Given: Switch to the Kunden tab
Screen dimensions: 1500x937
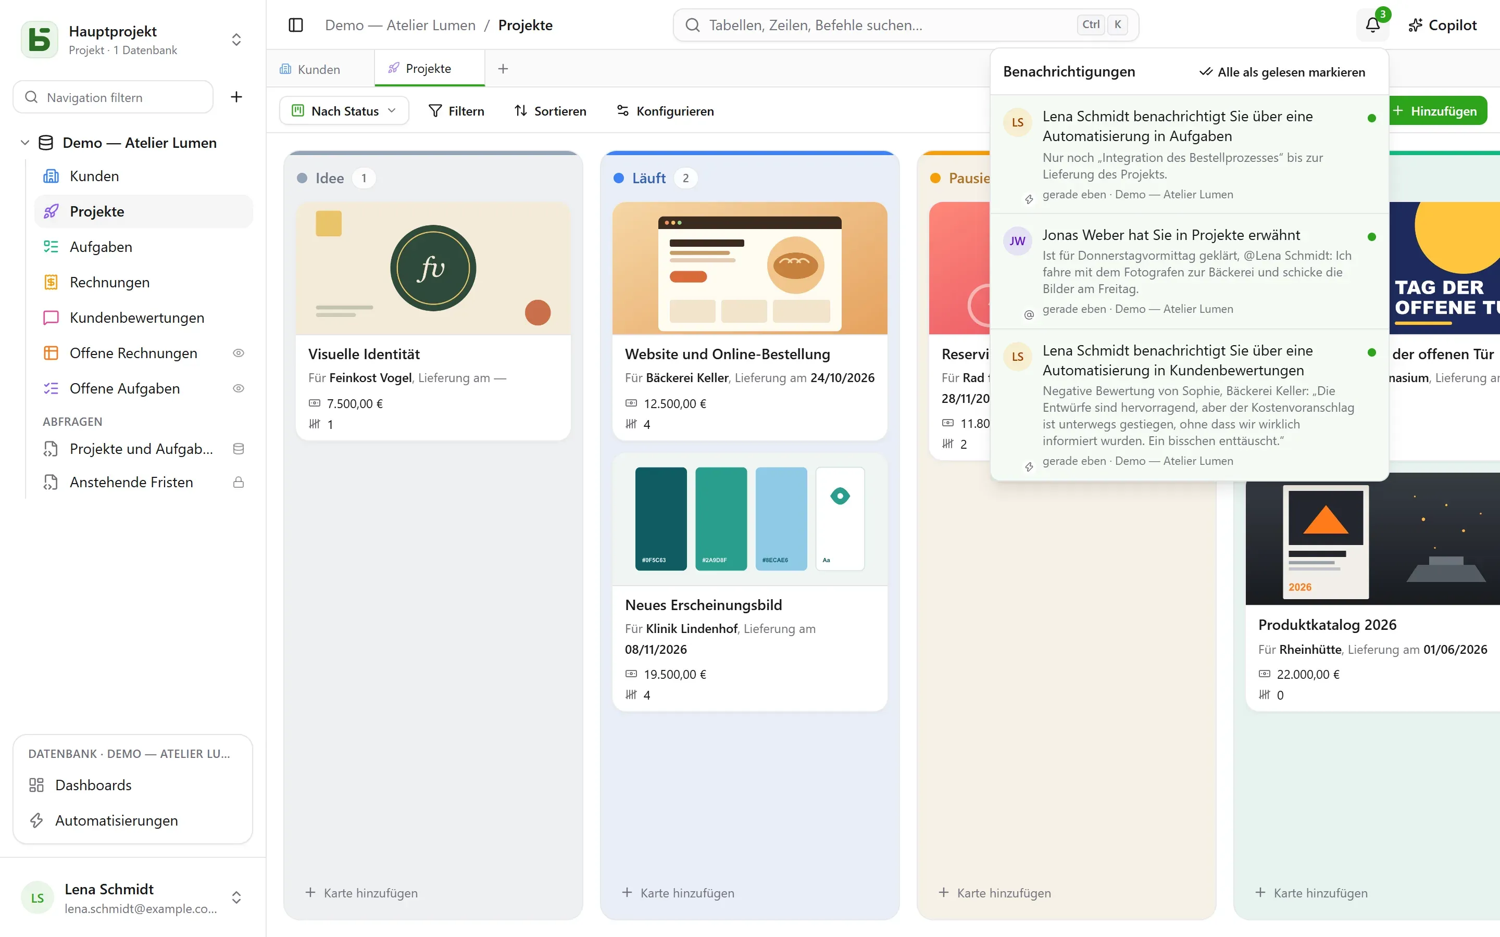Looking at the screenshot, I should pyautogui.click(x=320, y=69).
